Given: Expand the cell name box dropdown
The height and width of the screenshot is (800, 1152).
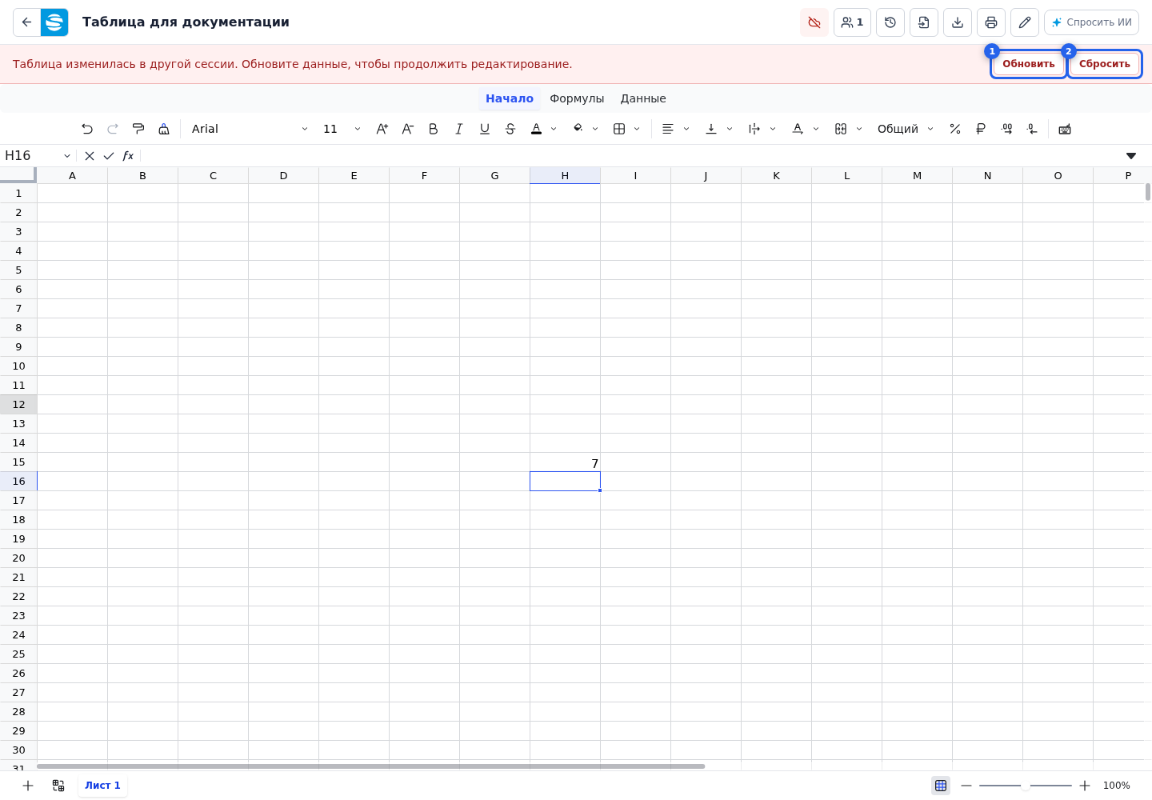Looking at the screenshot, I should coord(67,156).
